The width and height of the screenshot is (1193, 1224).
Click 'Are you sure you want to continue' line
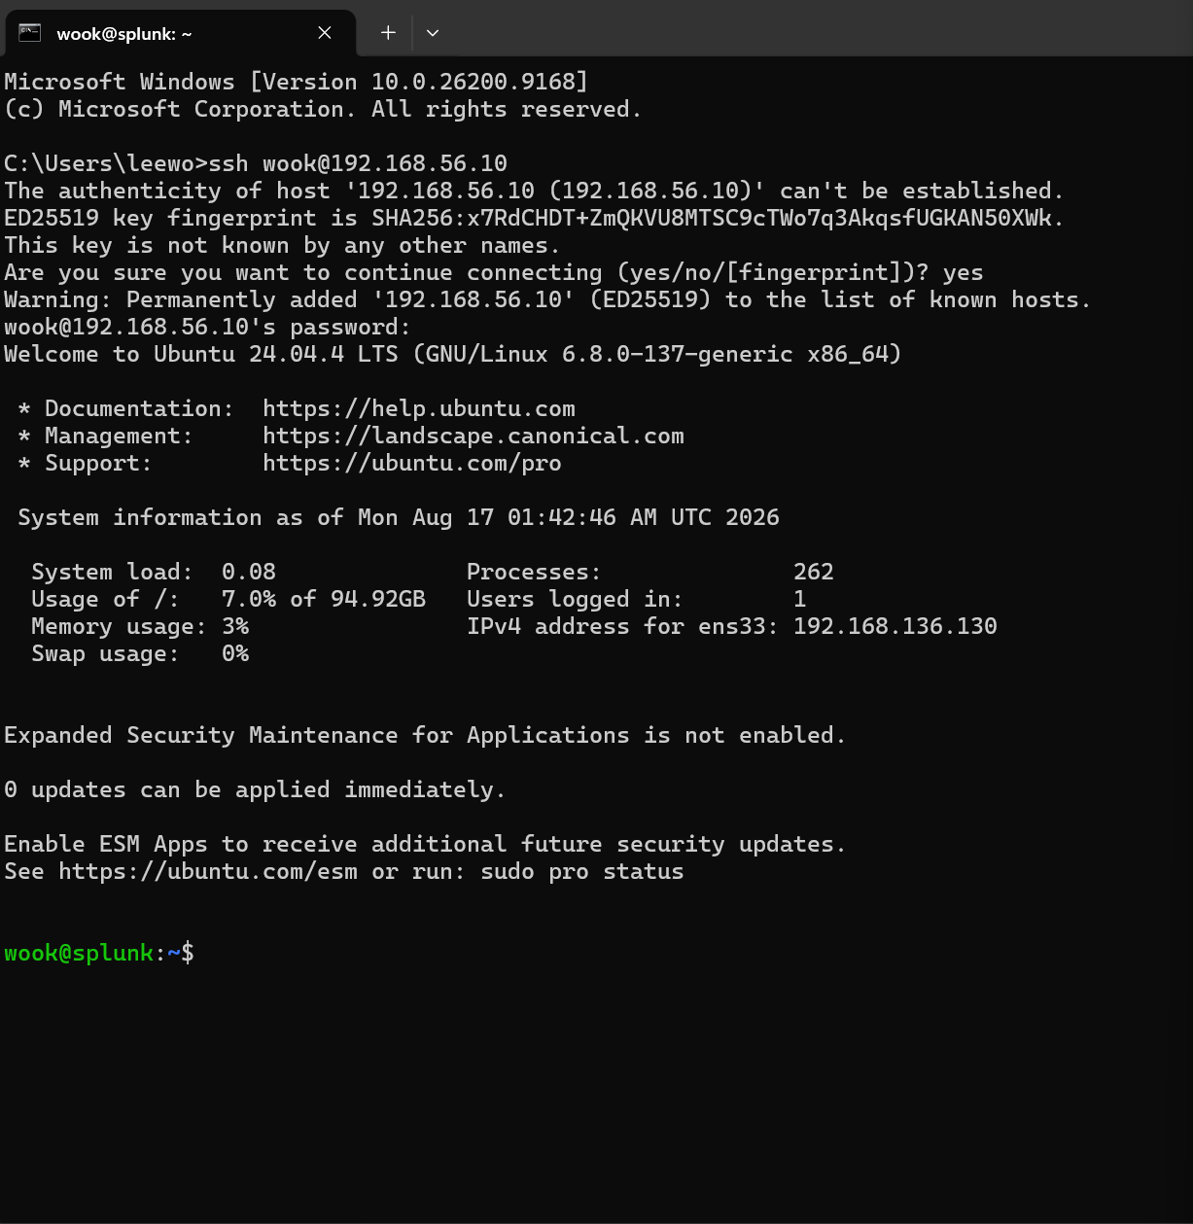coord(494,273)
